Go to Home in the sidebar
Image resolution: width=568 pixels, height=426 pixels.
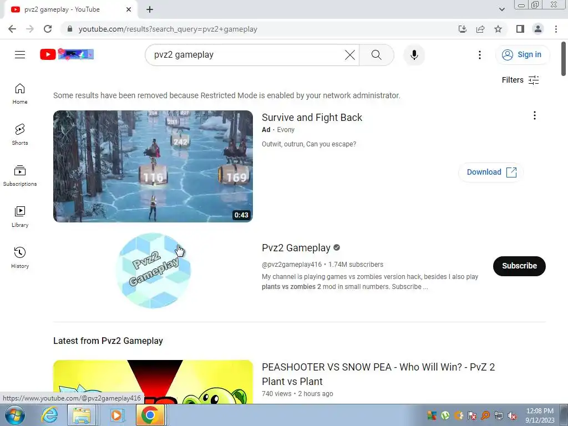pos(20,94)
